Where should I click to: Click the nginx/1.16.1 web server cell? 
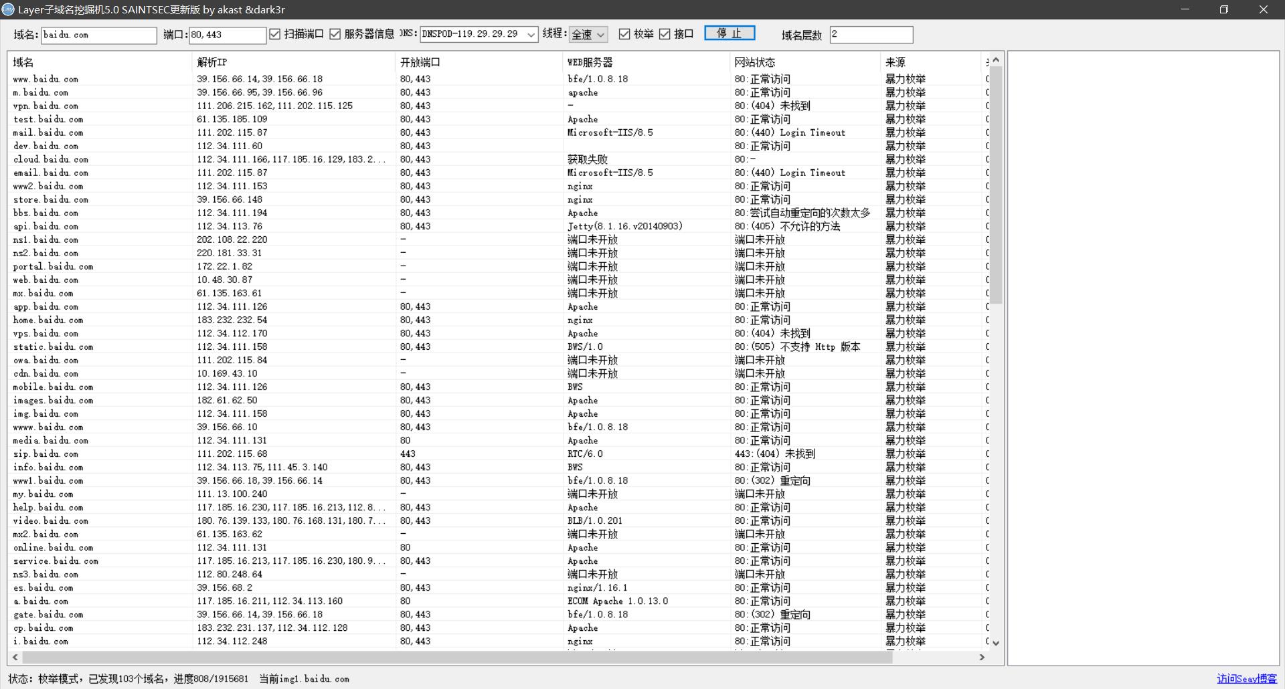(598, 587)
